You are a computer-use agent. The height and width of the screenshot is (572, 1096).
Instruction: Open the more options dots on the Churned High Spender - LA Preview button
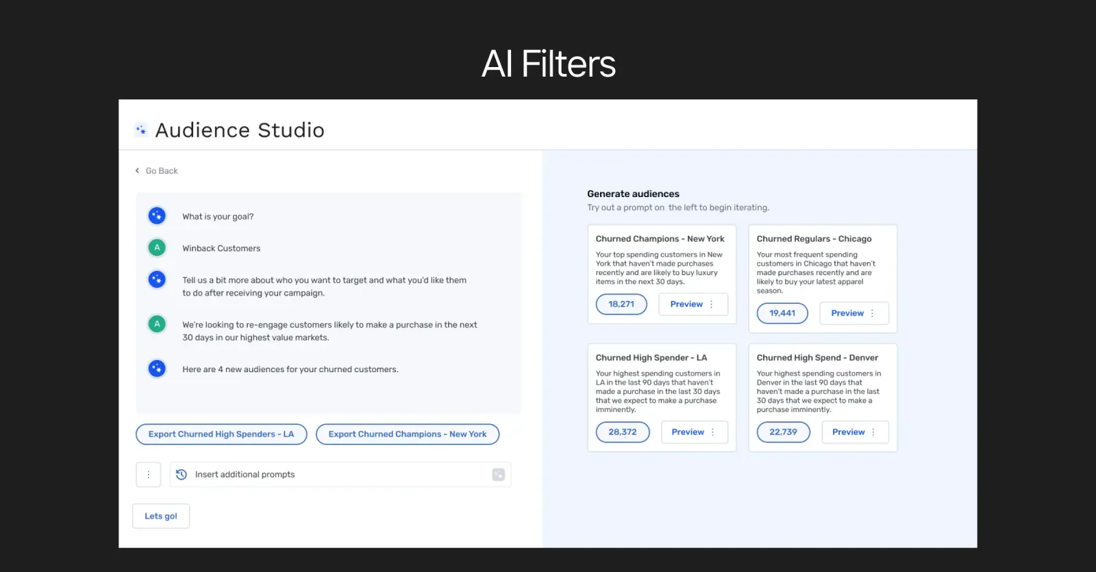click(712, 432)
